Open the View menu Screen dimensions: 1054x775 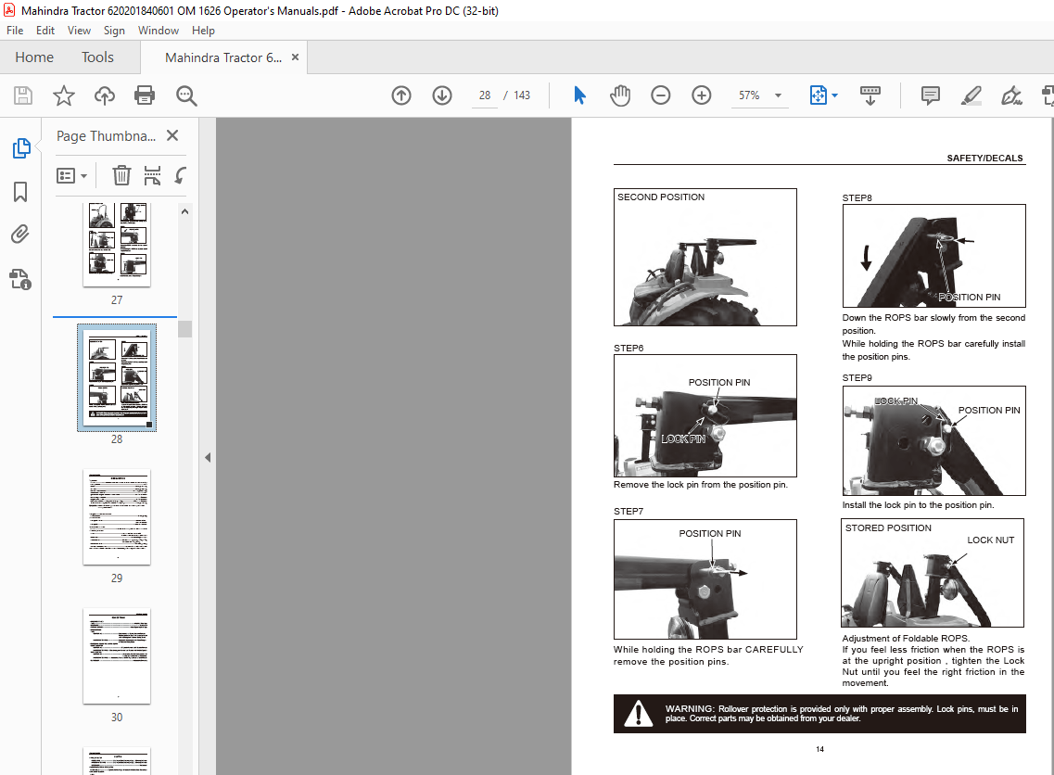tap(79, 31)
